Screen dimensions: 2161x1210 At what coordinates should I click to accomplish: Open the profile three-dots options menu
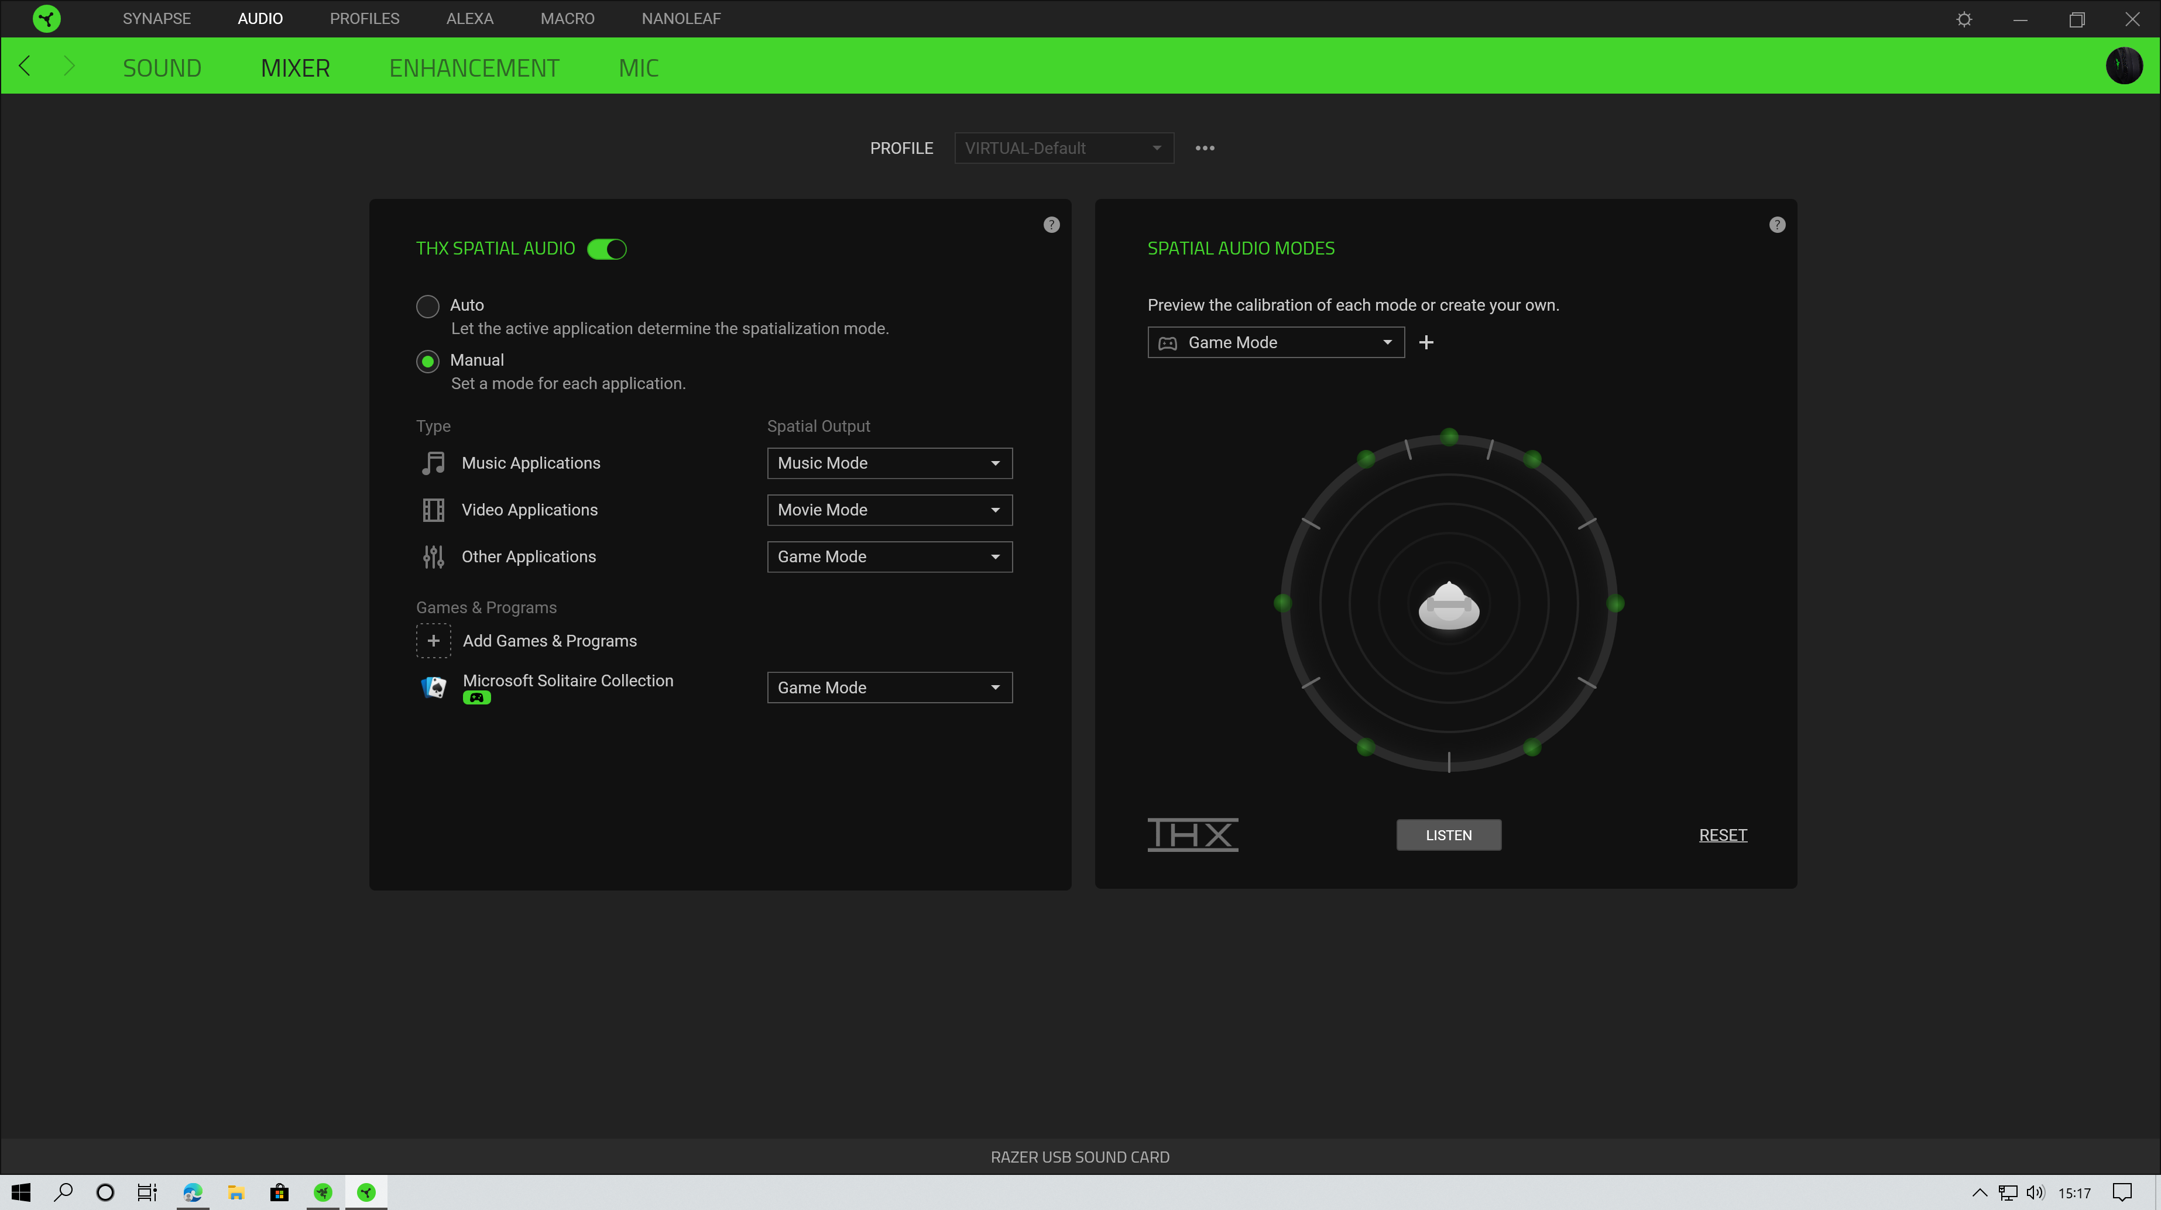coord(1205,149)
